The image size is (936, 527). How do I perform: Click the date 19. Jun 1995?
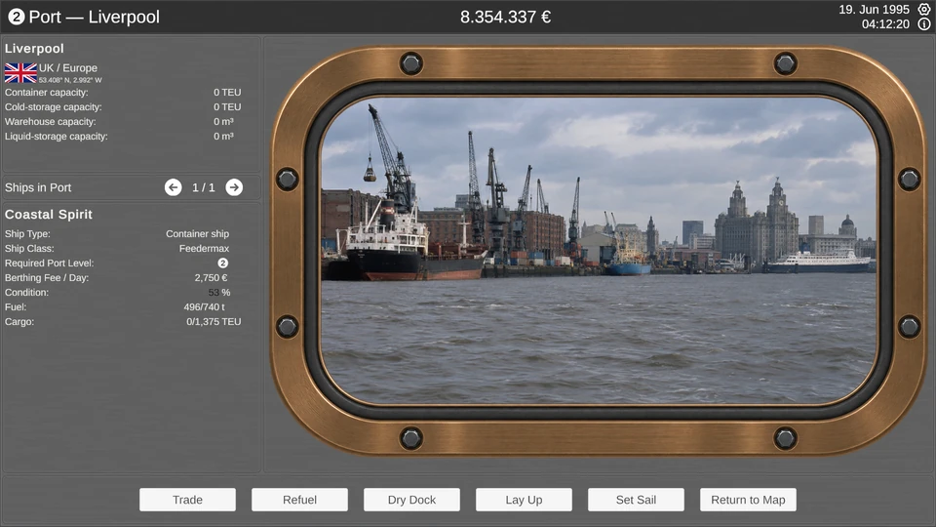[874, 10]
